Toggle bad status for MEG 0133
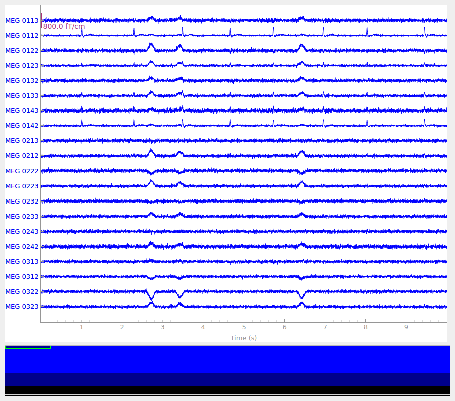Viewport: 455px width, 401px height. click(22, 96)
